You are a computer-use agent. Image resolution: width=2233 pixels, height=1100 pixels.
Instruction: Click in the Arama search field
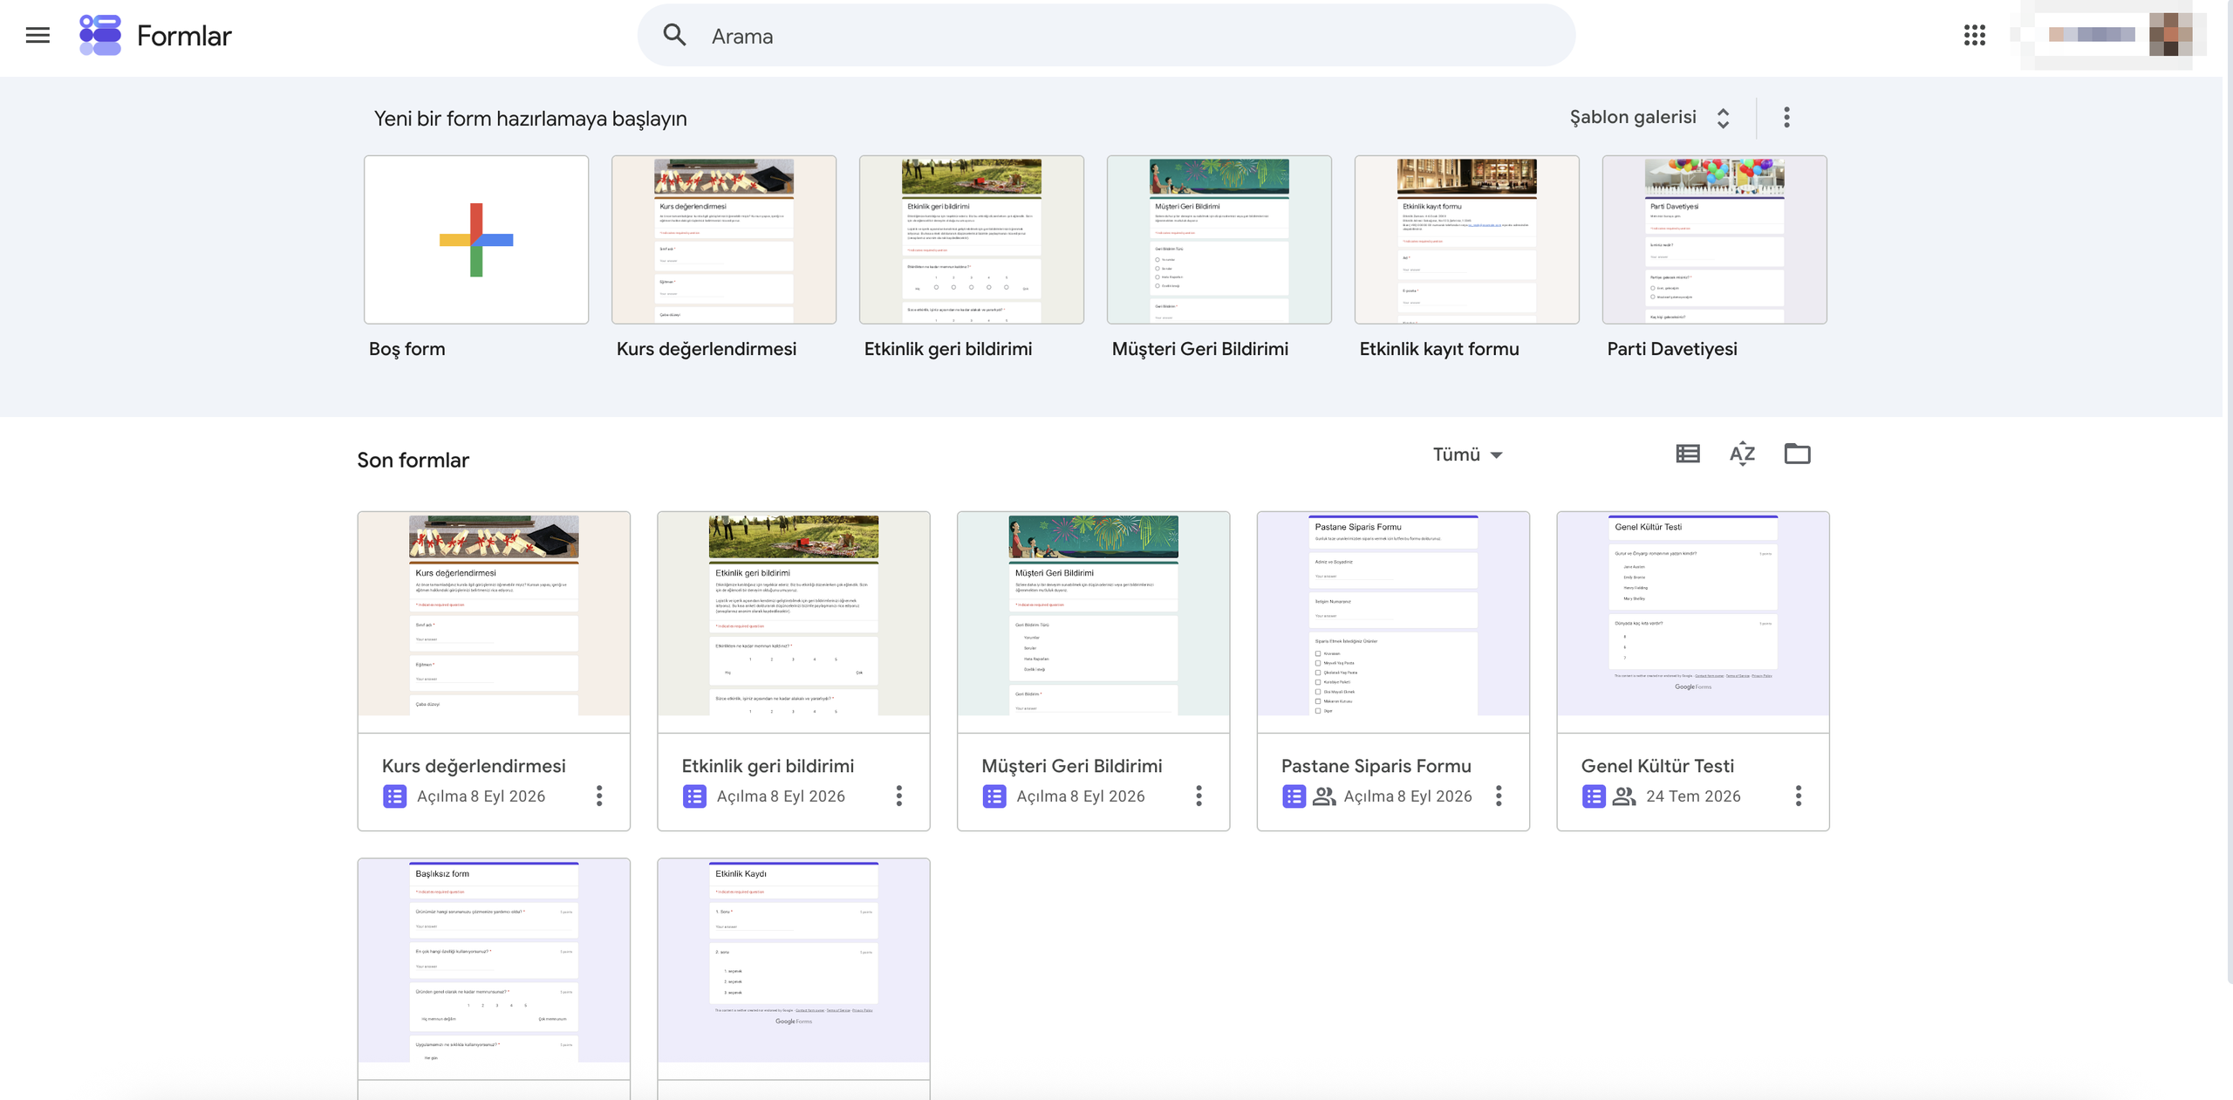[x=1106, y=36]
